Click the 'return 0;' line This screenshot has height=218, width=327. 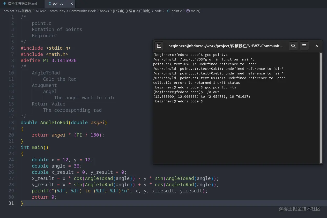tap(44, 197)
